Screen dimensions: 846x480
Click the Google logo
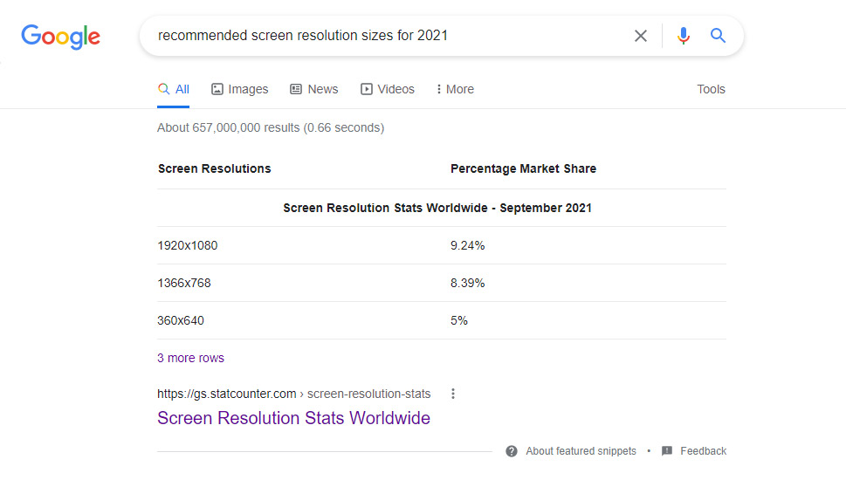coord(60,37)
